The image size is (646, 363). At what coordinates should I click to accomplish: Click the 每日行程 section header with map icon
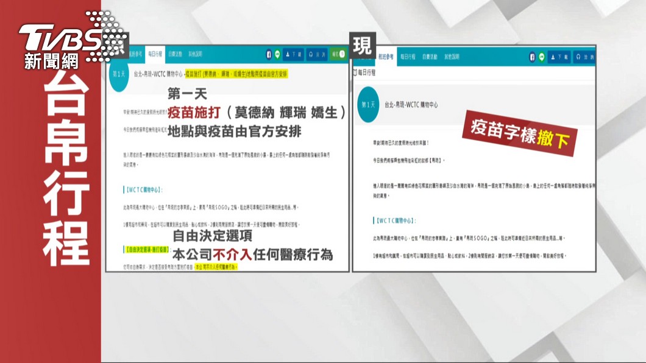(364, 72)
